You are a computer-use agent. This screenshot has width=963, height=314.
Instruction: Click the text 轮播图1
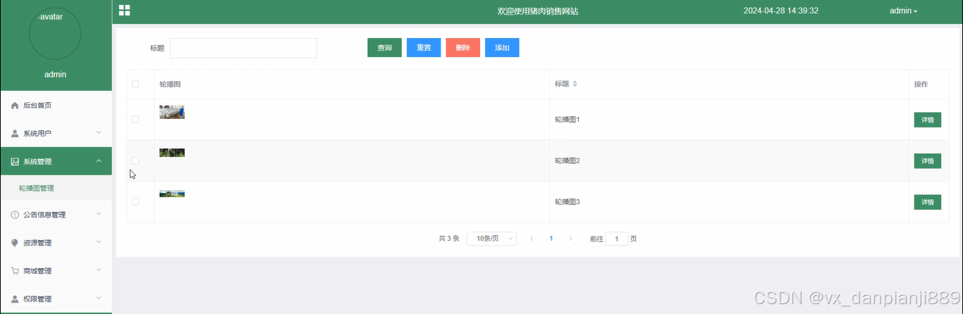567,120
